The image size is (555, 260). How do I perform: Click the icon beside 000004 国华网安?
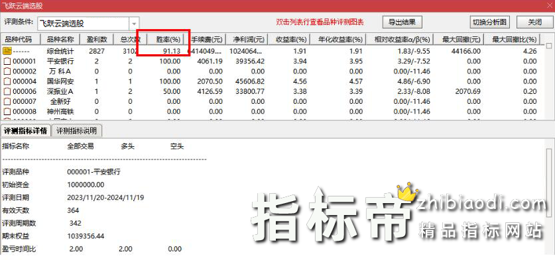[7, 81]
